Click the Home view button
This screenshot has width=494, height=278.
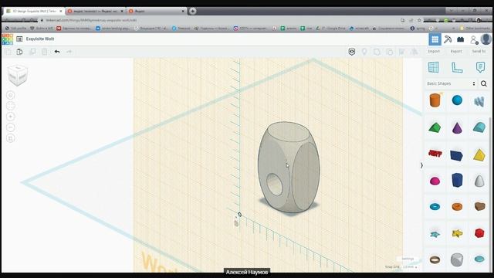tap(11, 95)
